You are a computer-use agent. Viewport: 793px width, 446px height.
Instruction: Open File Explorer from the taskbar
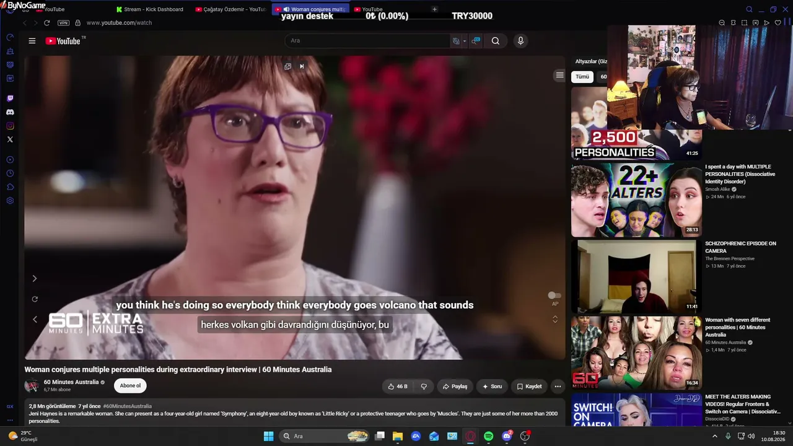click(398, 436)
